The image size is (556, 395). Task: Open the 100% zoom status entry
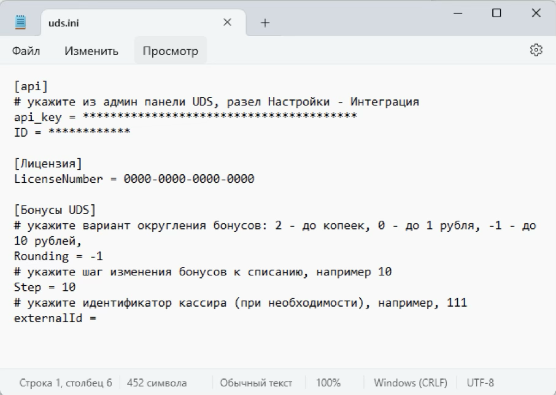pyautogui.click(x=328, y=383)
